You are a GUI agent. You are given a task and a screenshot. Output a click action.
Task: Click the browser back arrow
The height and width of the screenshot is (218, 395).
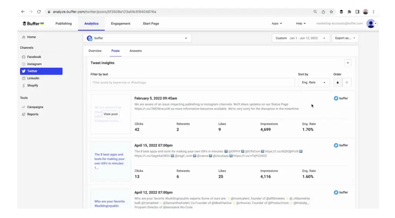click(23, 12)
